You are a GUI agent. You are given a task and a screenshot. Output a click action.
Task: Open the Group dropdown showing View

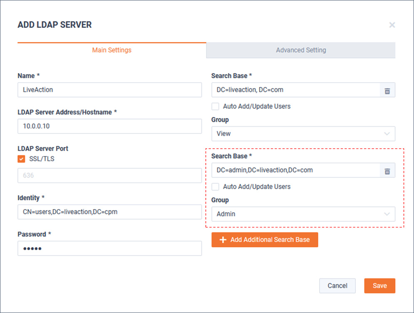[303, 134]
